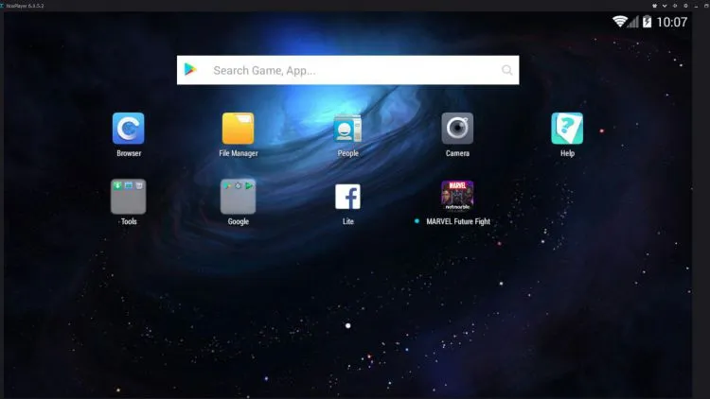Click the battery charging indicator

[648, 21]
